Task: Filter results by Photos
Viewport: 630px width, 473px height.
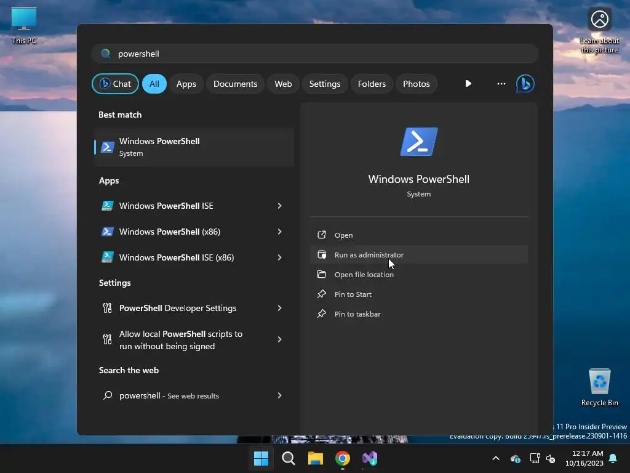Action: pyautogui.click(x=417, y=84)
